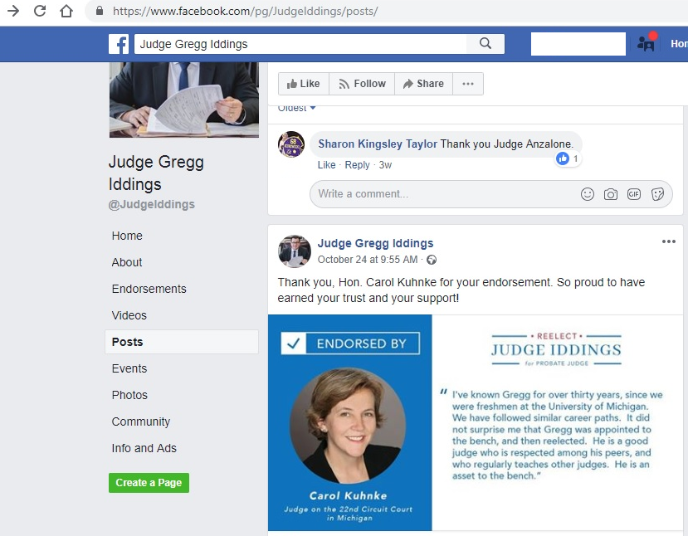Open the Videos section
The width and height of the screenshot is (688, 536).
point(129,315)
